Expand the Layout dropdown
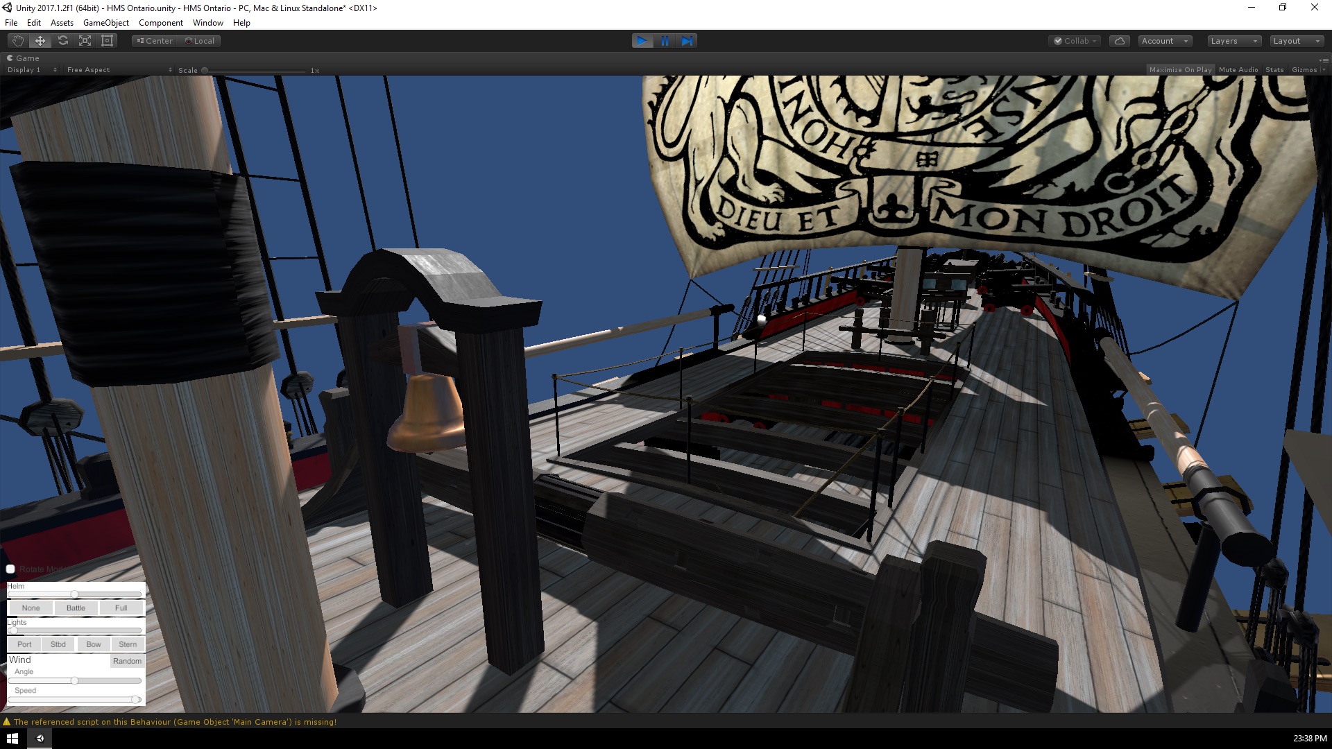 [1296, 41]
